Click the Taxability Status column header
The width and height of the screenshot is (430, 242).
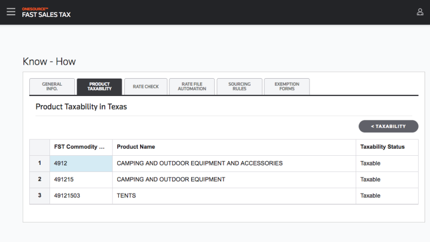[x=387, y=147]
